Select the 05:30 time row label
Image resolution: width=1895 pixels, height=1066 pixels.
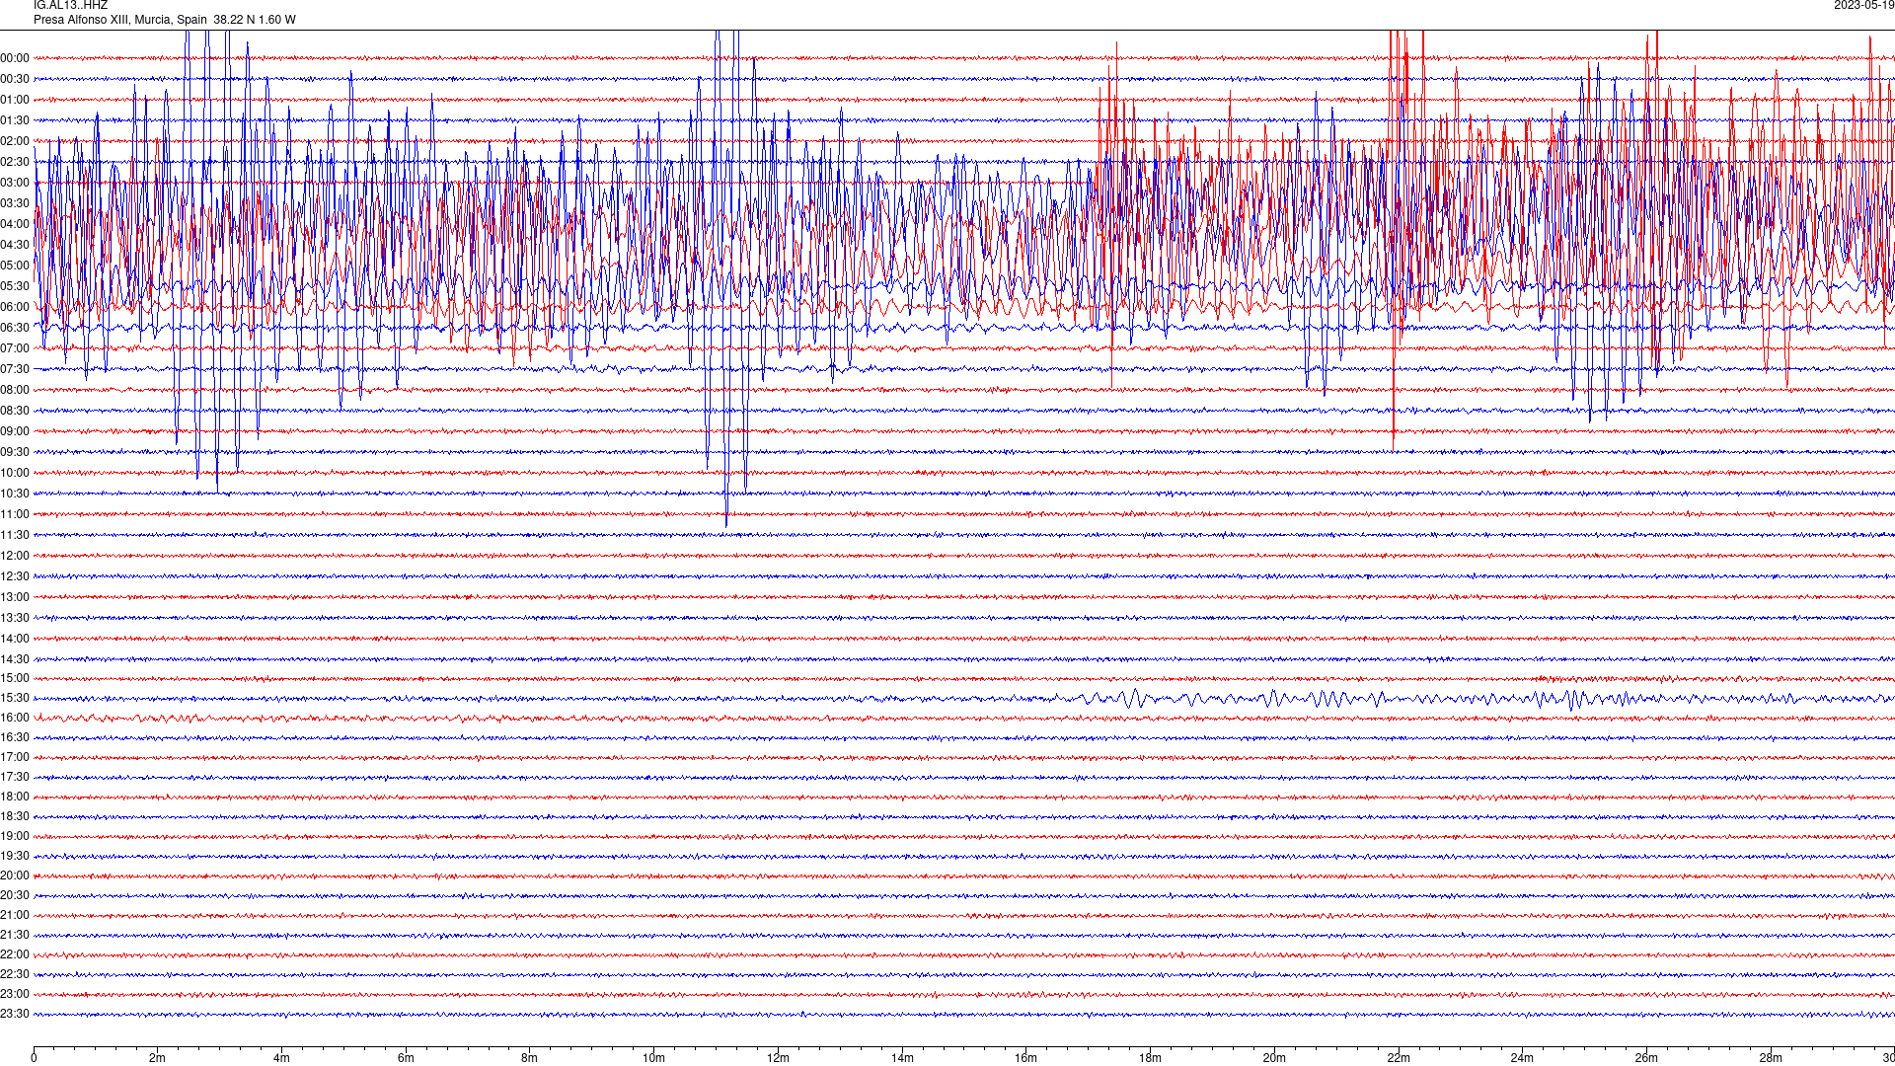tap(15, 286)
